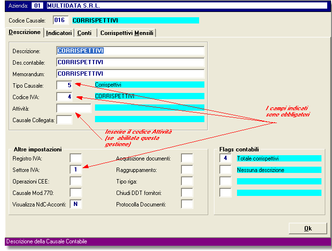This screenshot has width=332, height=251.
Task: Click the Azienda name field MULTIDATA S.R.L.
Action: tap(187, 5)
